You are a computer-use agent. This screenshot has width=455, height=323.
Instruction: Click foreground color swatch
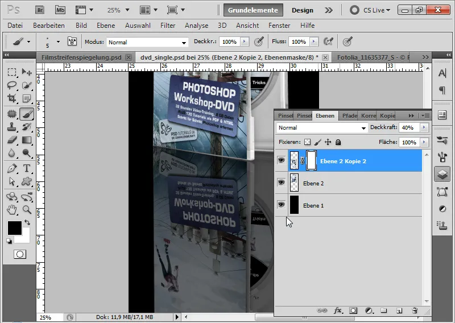(x=15, y=228)
